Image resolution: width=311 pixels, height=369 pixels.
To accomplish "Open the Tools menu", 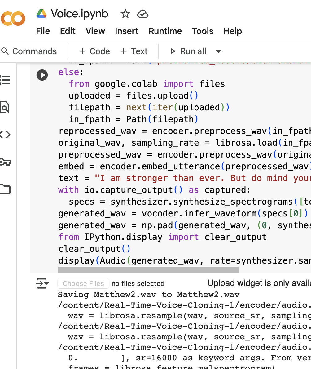I will click(x=203, y=31).
